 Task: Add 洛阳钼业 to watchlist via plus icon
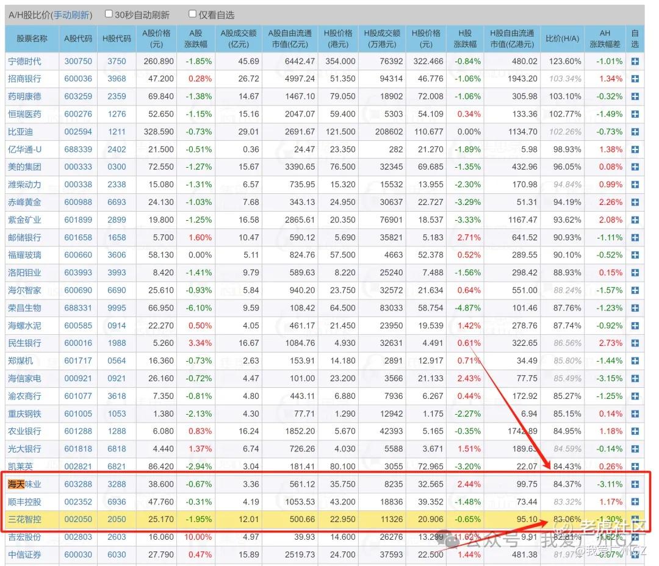click(635, 273)
